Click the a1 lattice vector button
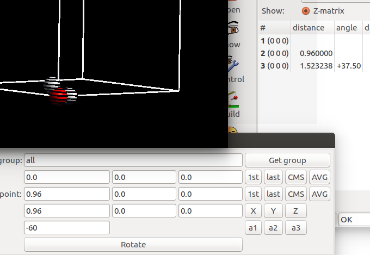This screenshot has width=370, height=255. click(x=253, y=228)
